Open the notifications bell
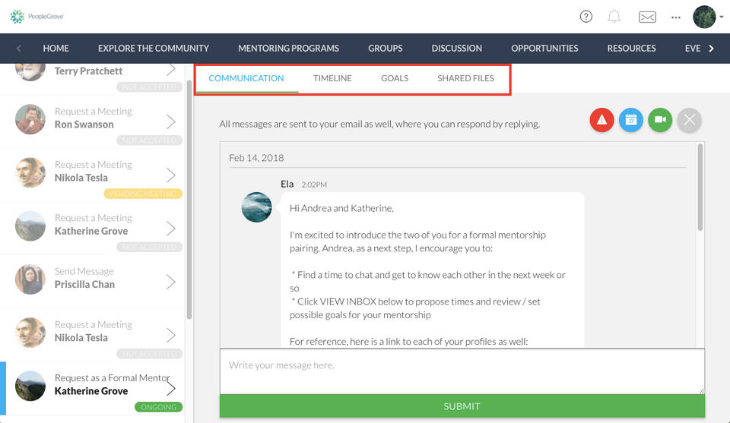The height and width of the screenshot is (423, 730). pyautogui.click(x=614, y=17)
